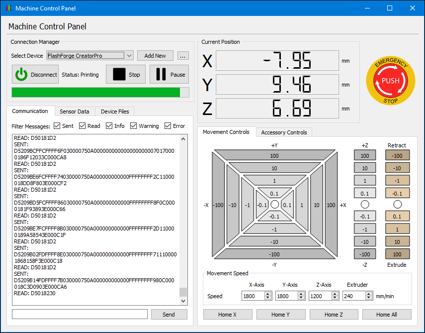Home the Z axis
Viewport: 425px width, 333px height.
click(334, 314)
